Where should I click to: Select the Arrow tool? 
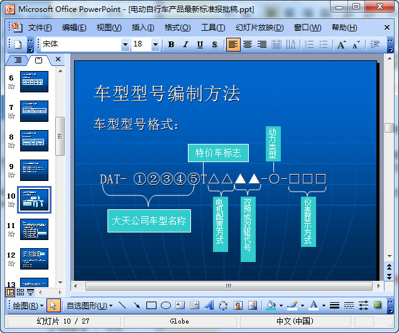137,305
